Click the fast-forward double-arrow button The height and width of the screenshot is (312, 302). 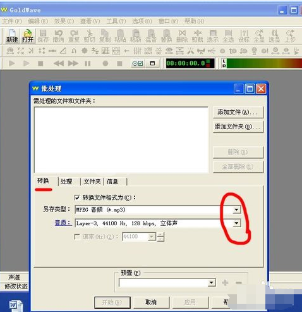(73, 63)
